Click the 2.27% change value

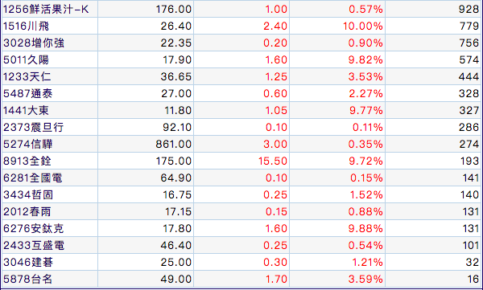(365, 93)
